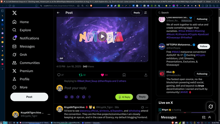Toggle repost with 32 reposts
The image size is (220, 124).
pyautogui.click(x=82, y=75)
